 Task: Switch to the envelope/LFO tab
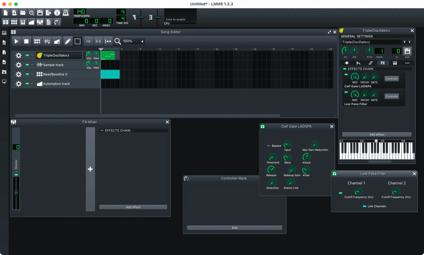pos(358,63)
